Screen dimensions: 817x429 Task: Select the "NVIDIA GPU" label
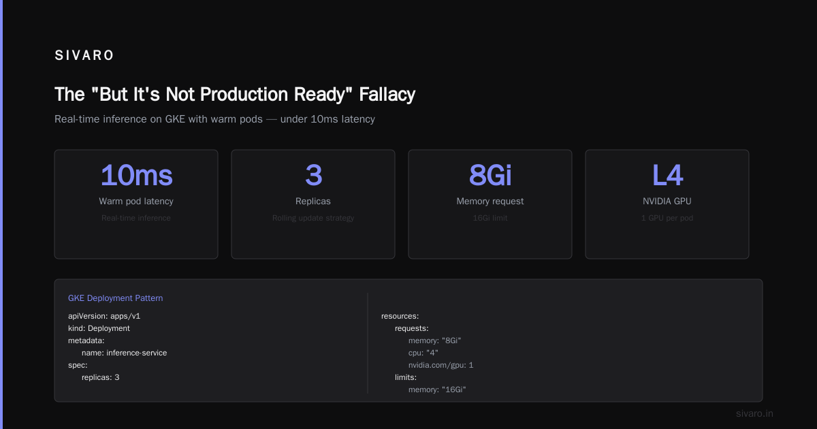click(667, 202)
